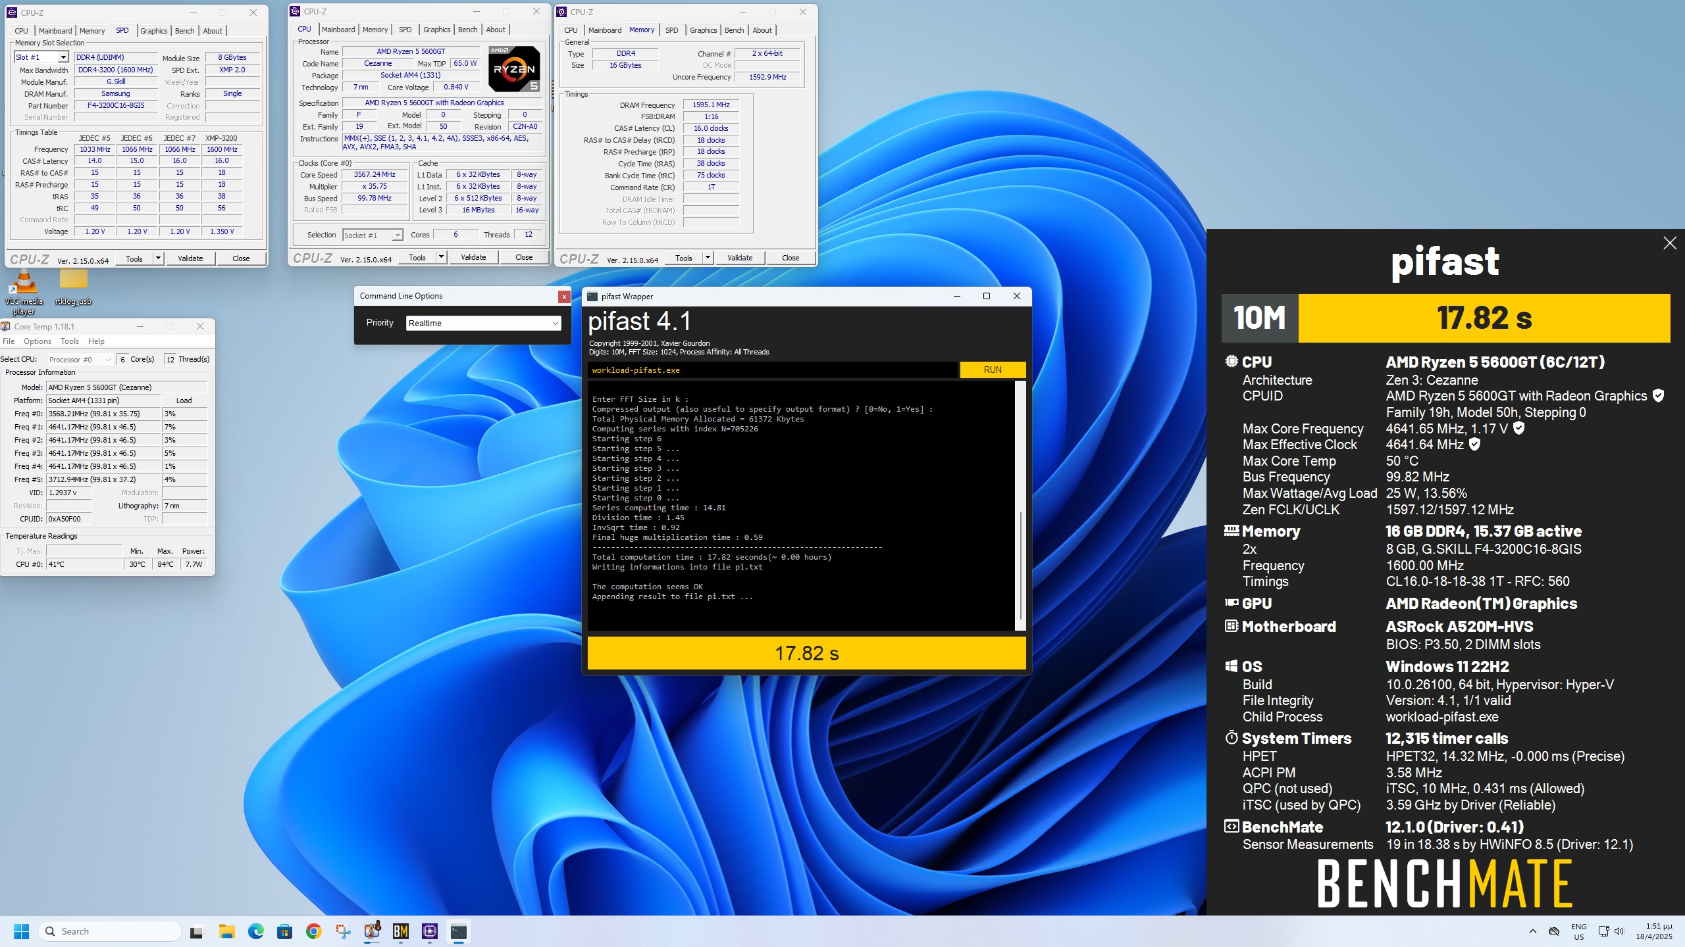Click the workload-pifast.exe command field
Screen dimensions: 1685x947
(x=772, y=370)
